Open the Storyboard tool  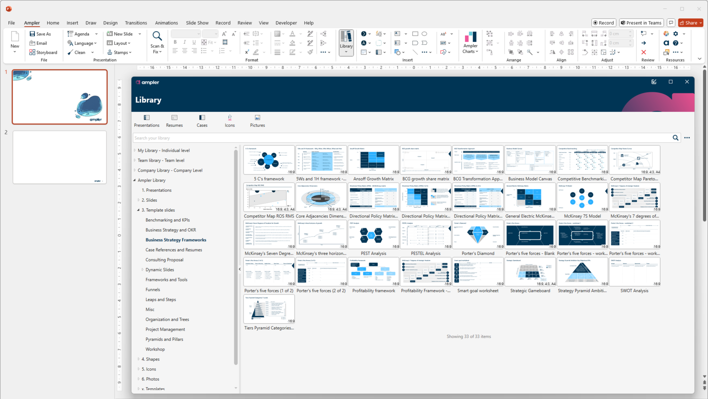pos(43,52)
